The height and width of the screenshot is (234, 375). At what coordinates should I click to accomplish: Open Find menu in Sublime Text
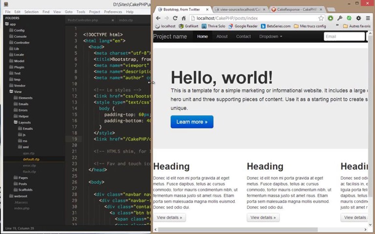click(46, 12)
